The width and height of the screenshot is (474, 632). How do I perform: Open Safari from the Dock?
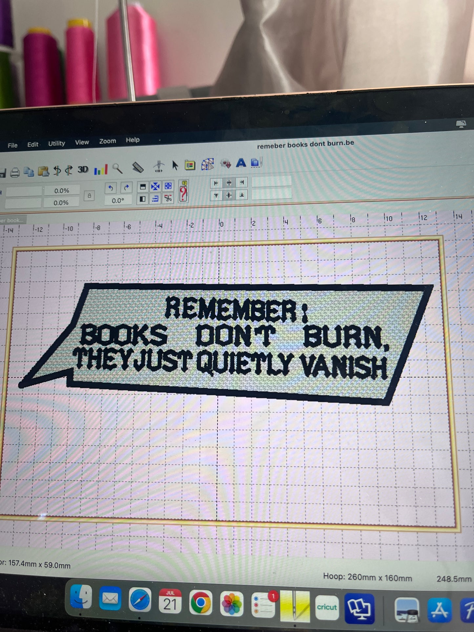[140, 601]
